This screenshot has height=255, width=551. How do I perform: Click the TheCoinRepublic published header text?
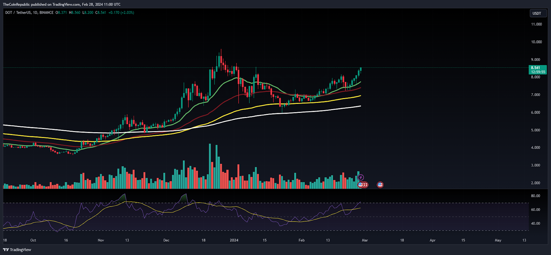coord(62,4)
